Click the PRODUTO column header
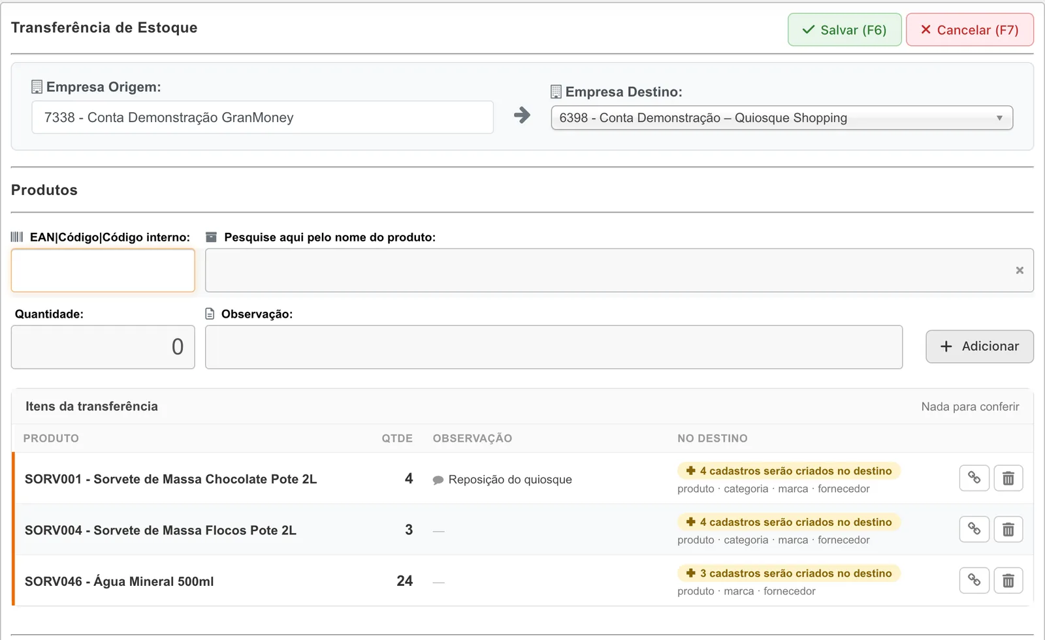The image size is (1045, 640). tap(51, 438)
